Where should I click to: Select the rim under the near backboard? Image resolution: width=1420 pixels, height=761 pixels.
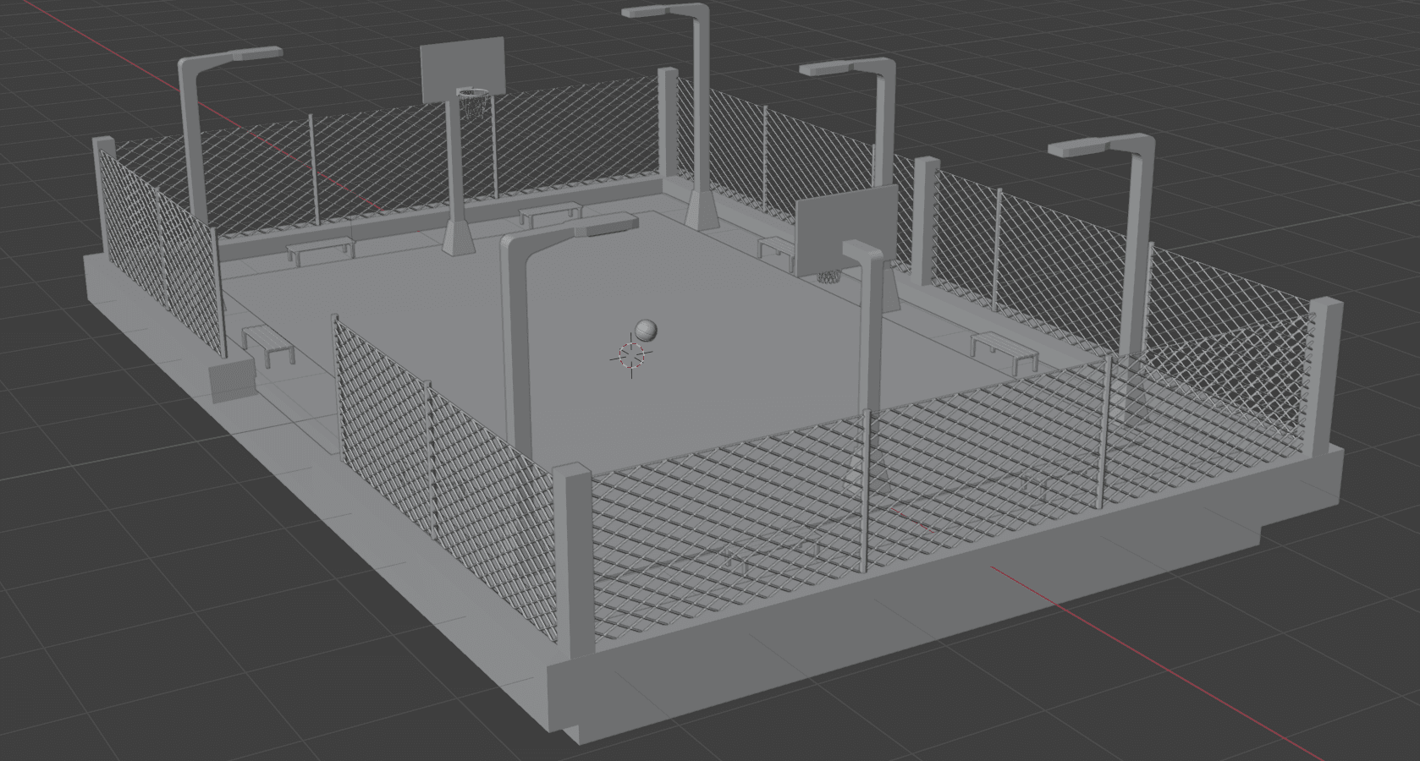(830, 276)
